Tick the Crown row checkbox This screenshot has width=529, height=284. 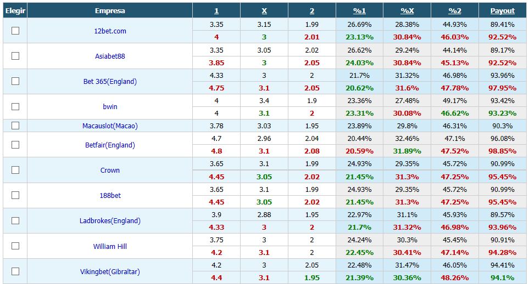[15, 170]
